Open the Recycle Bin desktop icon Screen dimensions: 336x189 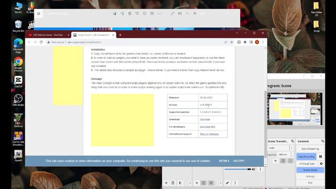point(18,26)
